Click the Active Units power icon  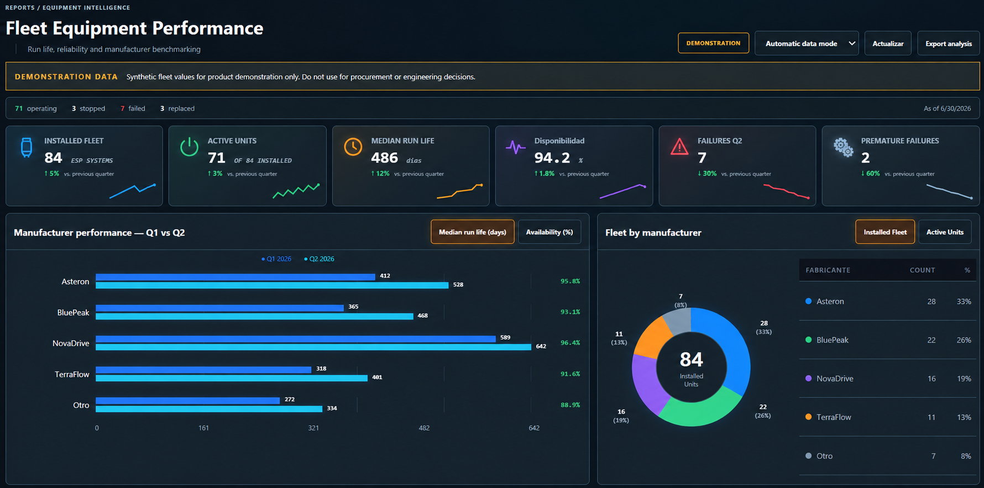pos(189,147)
